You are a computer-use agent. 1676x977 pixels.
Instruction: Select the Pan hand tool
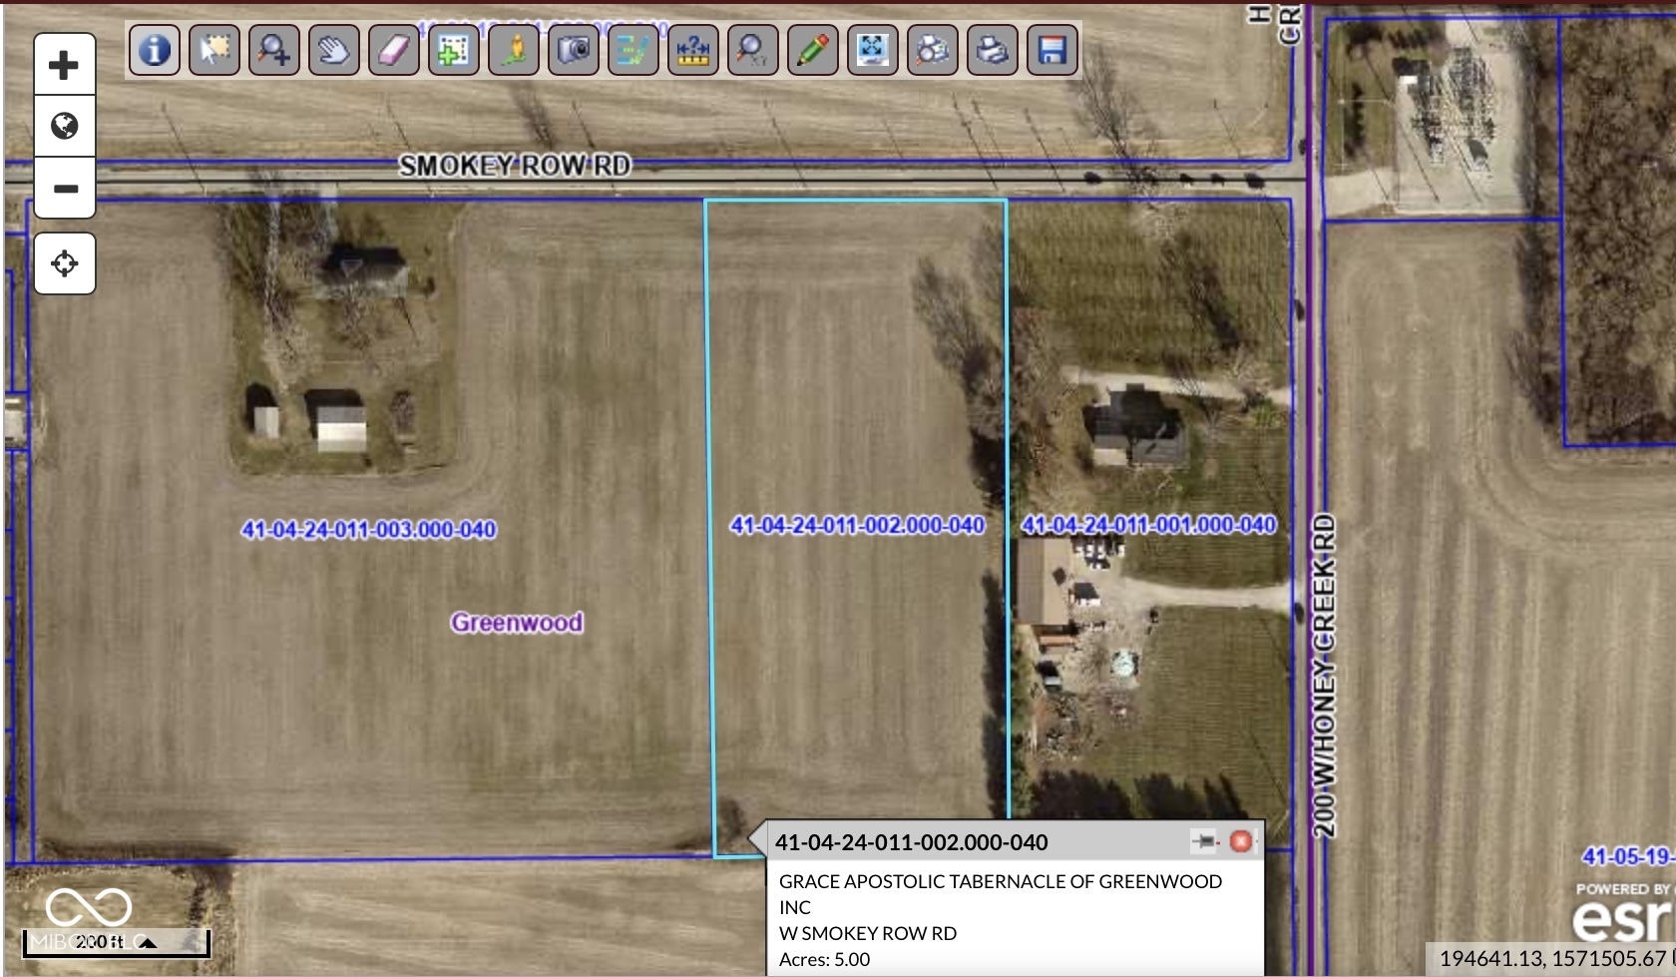pos(333,50)
